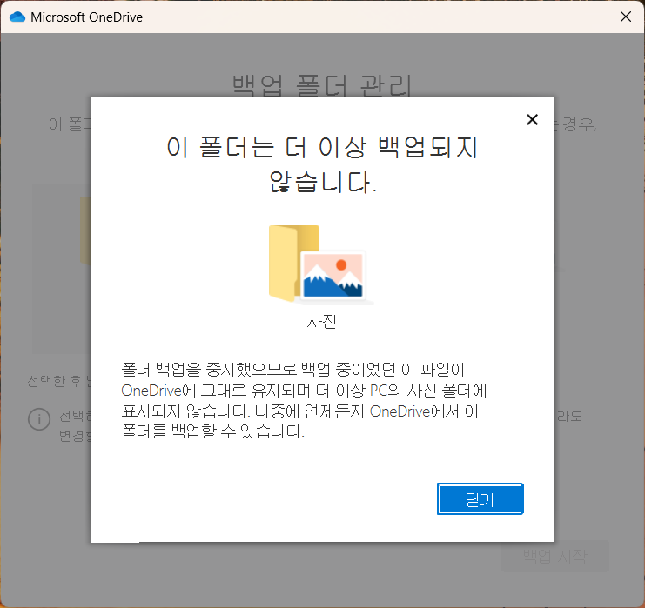Click the OneDrive cloud icon in the title bar

pyautogui.click(x=17, y=17)
